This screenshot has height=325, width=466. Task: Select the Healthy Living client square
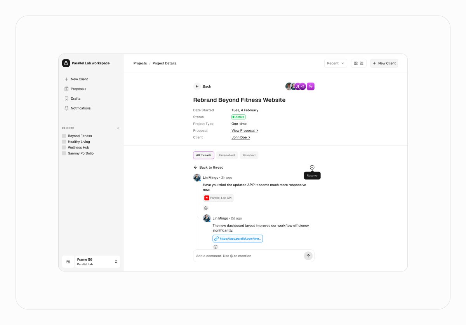[64, 142]
